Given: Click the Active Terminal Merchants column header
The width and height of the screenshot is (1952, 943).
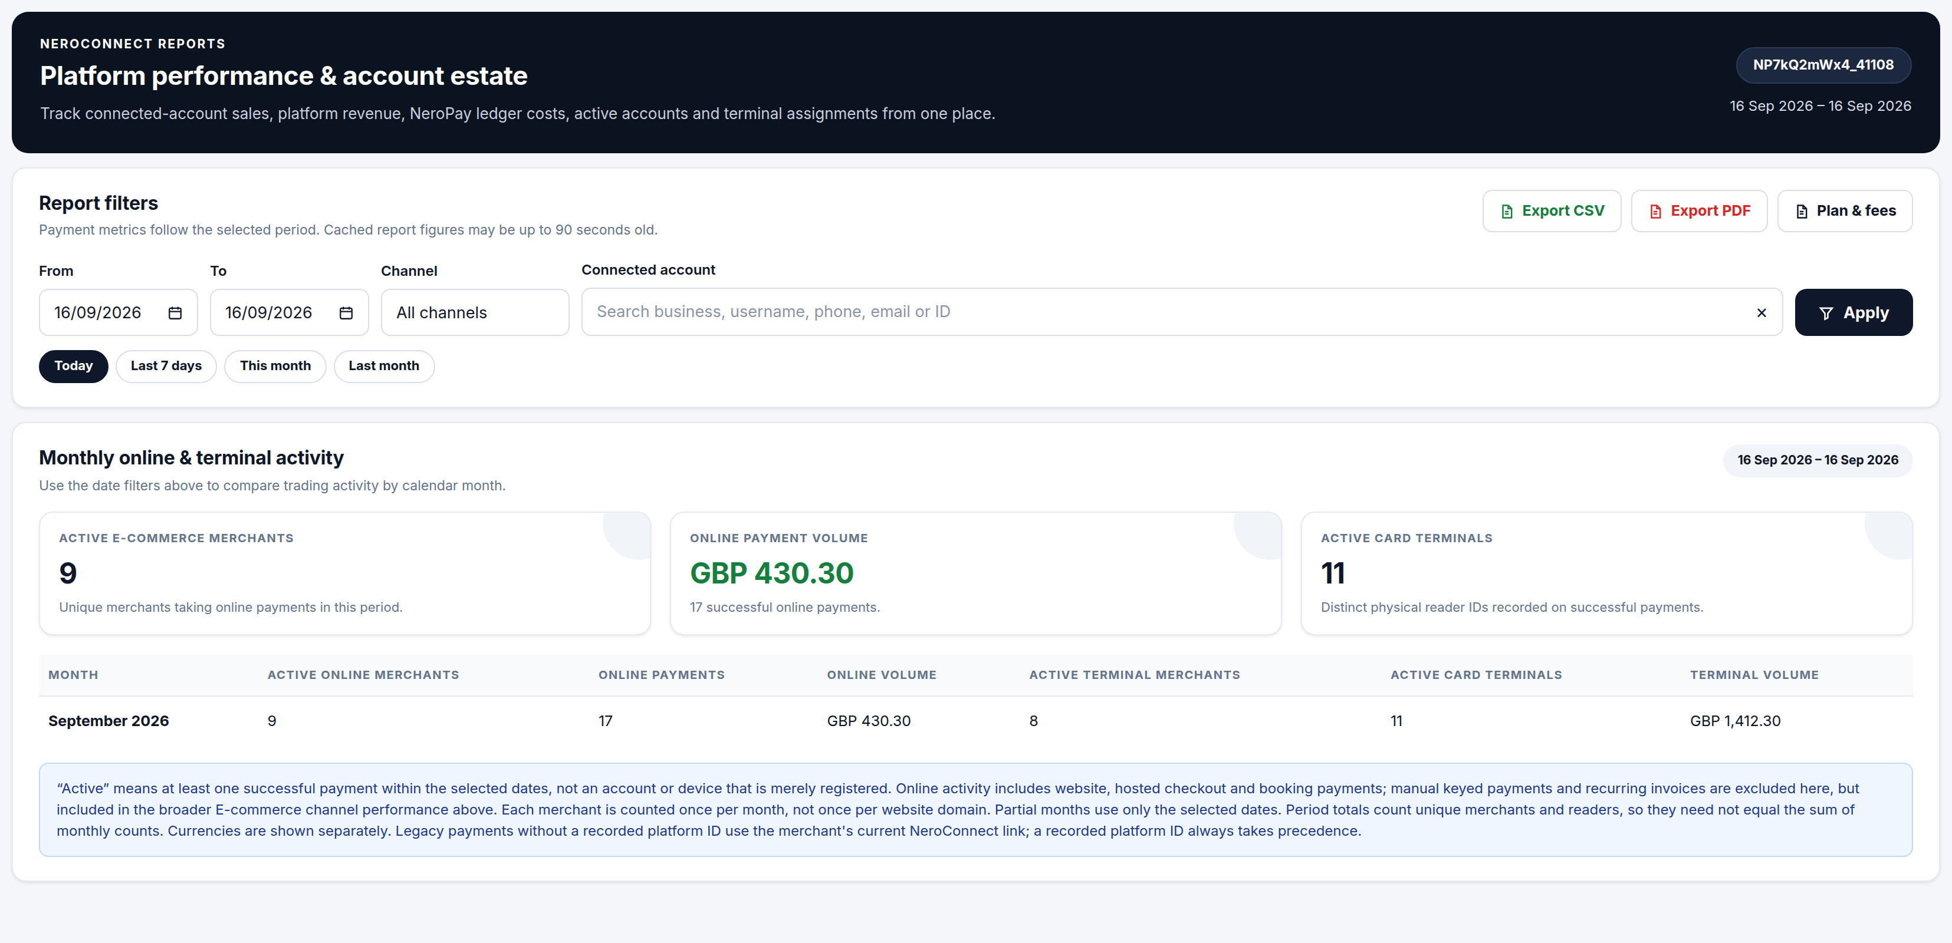Looking at the screenshot, I should tap(1135, 675).
